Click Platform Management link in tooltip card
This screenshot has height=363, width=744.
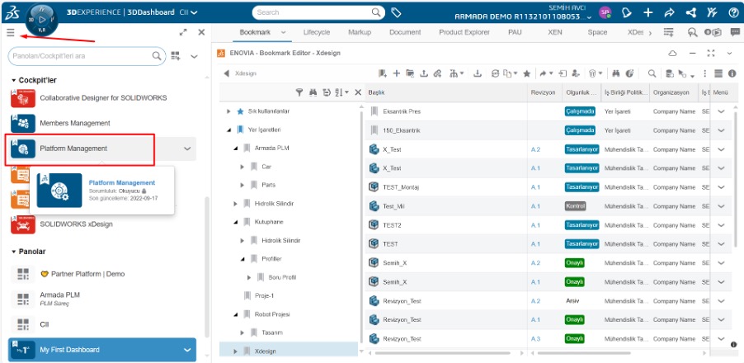pos(122,182)
